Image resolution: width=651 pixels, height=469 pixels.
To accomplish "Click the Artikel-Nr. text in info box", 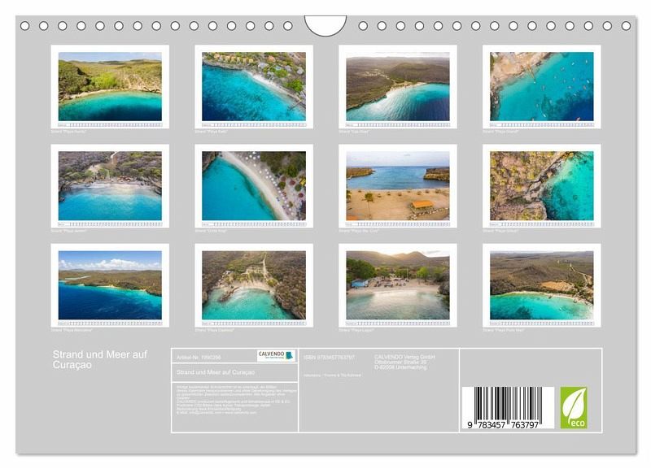I will pos(194,357).
